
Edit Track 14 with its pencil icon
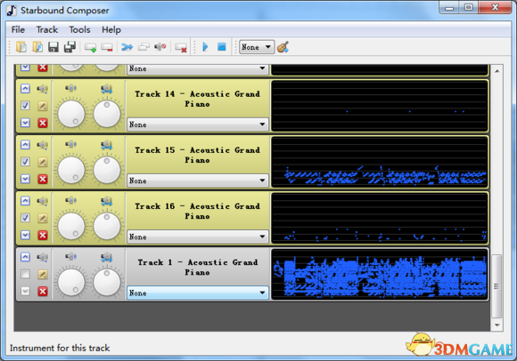[x=43, y=106]
